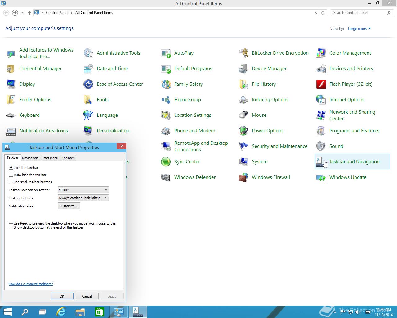This screenshot has height=318, width=397.
Task: Switch to the Toolbars tab
Action: [x=68, y=158]
